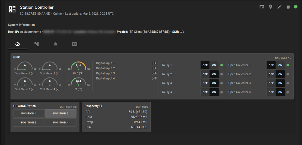Switch Relay 4 ON
Screen dimensions: 302x145
214,92
